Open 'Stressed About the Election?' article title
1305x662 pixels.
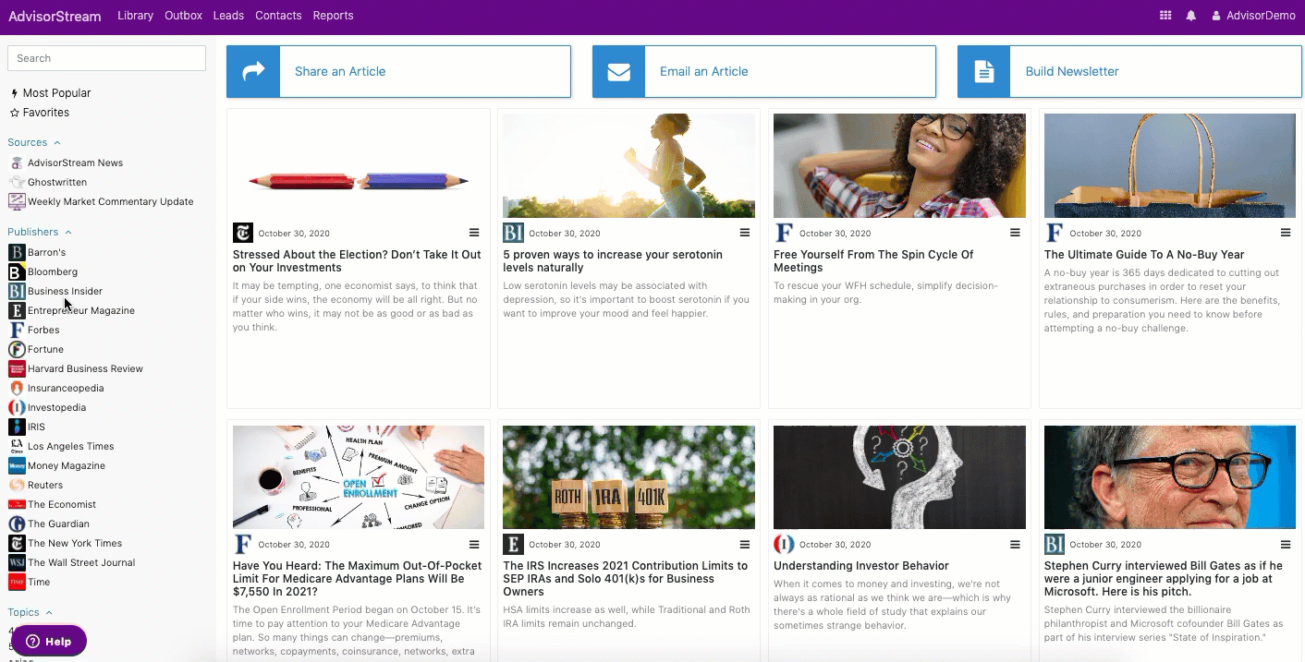click(x=357, y=261)
